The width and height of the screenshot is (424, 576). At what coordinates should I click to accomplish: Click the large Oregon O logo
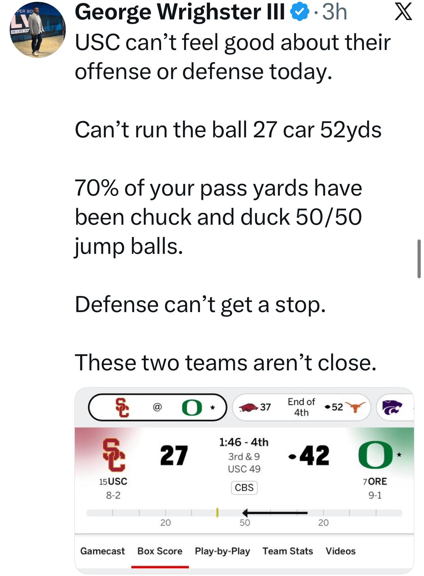375,454
